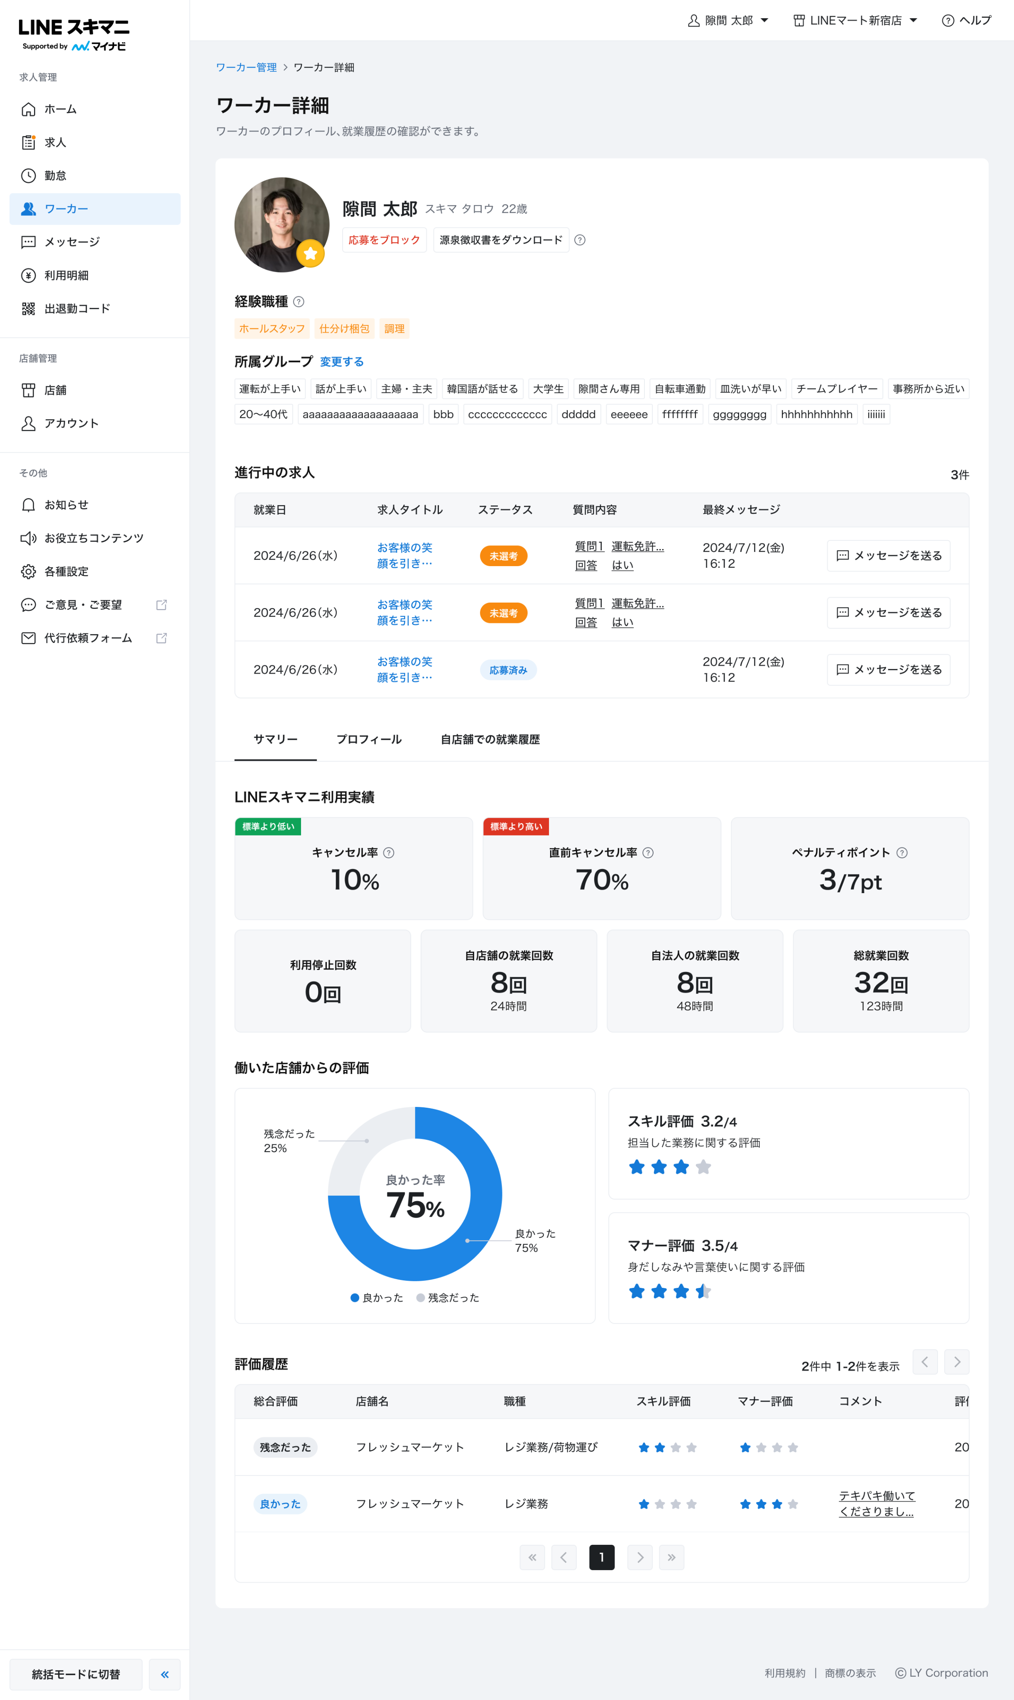This screenshot has height=1700, width=1014.
Task: Collapse the sidebar with the « control
Action: (x=164, y=1674)
